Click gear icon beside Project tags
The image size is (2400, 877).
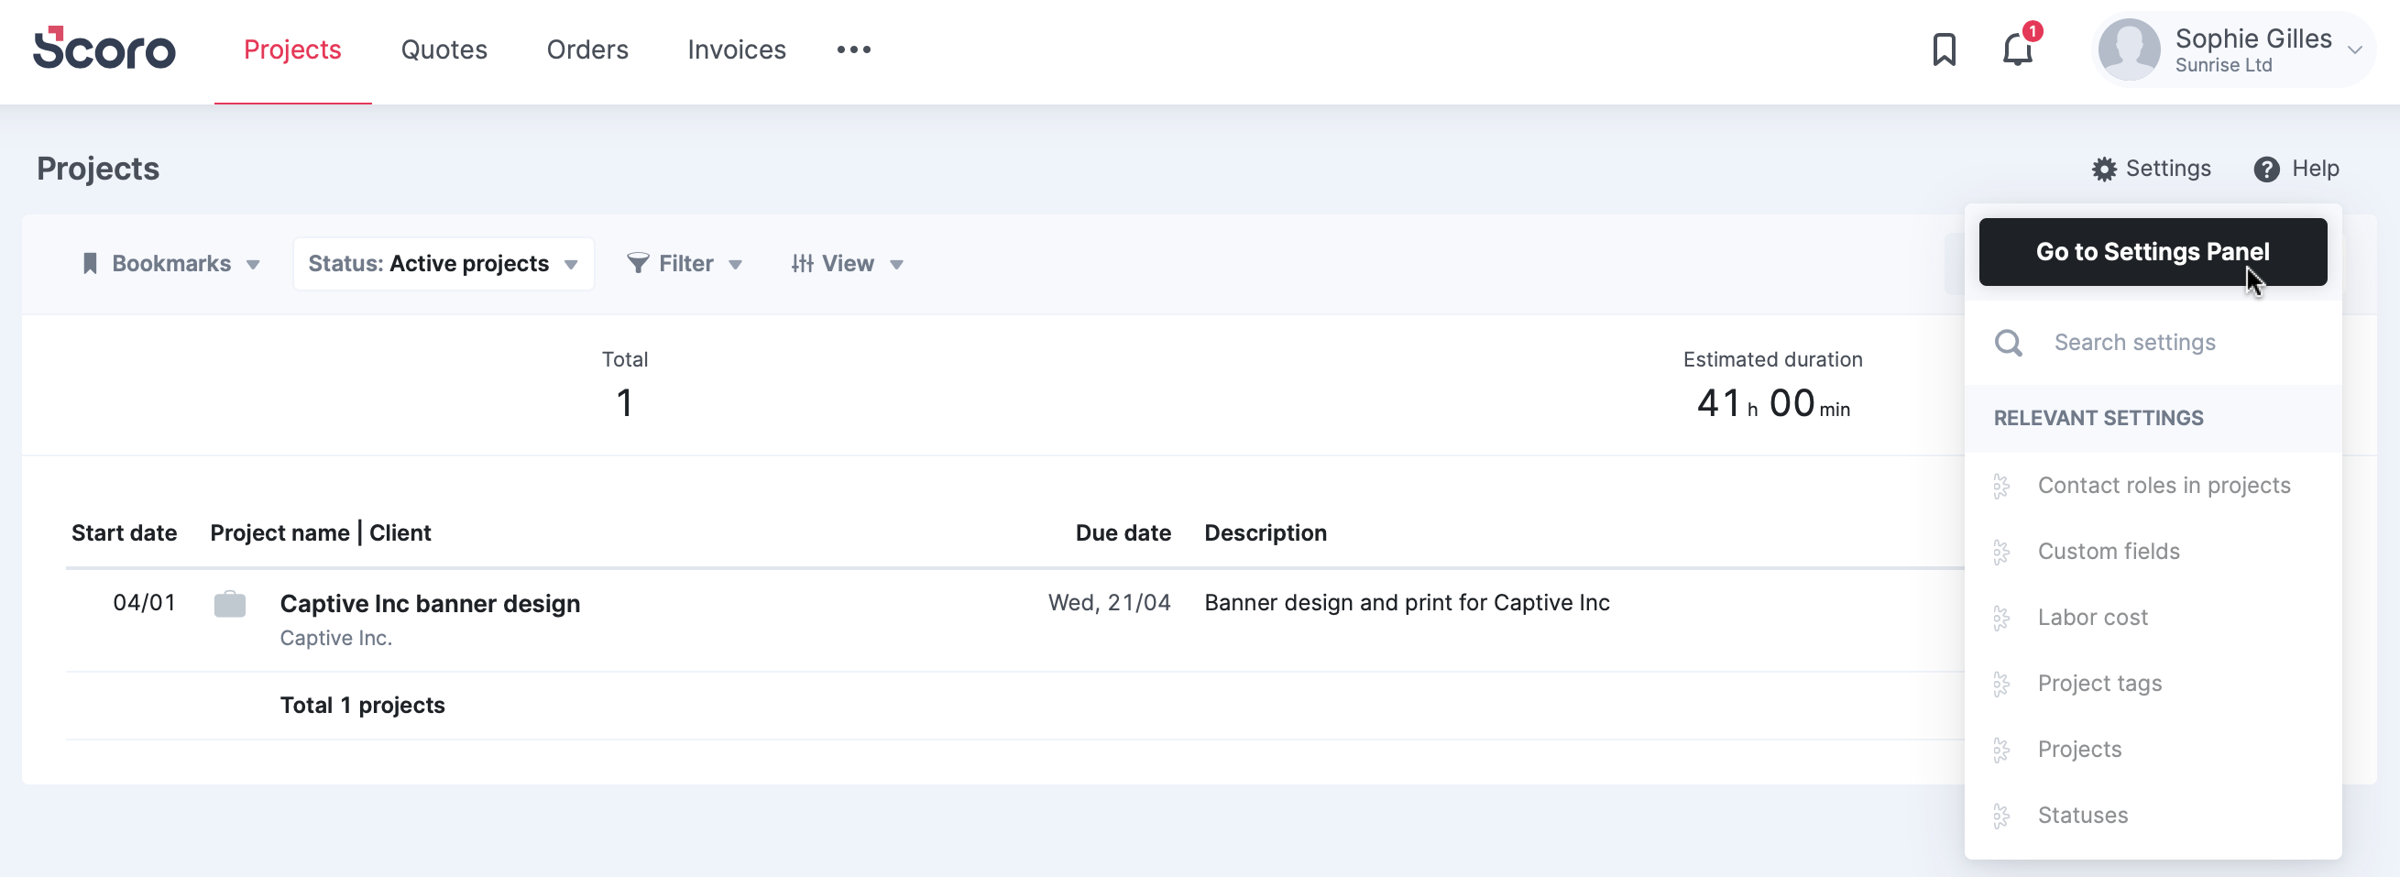pos(2001,684)
